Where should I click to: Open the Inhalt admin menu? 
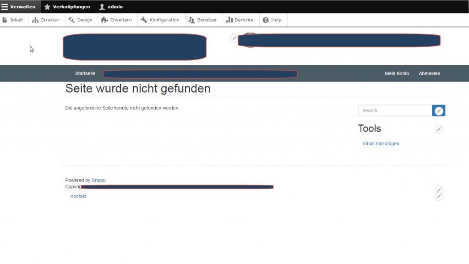click(x=13, y=20)
